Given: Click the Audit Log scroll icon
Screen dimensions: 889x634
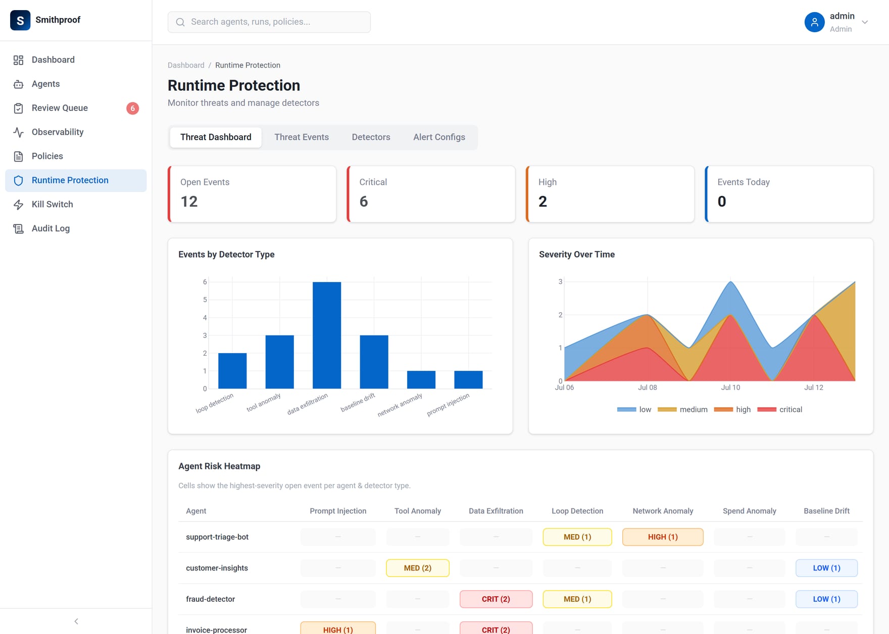Looking at the screenshot, I should click(x=19, y=228).
